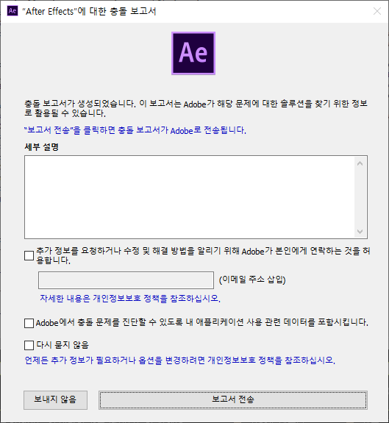Click the 보내지 않음 button
The image size is (389, 423).
(x=55, y=399)
